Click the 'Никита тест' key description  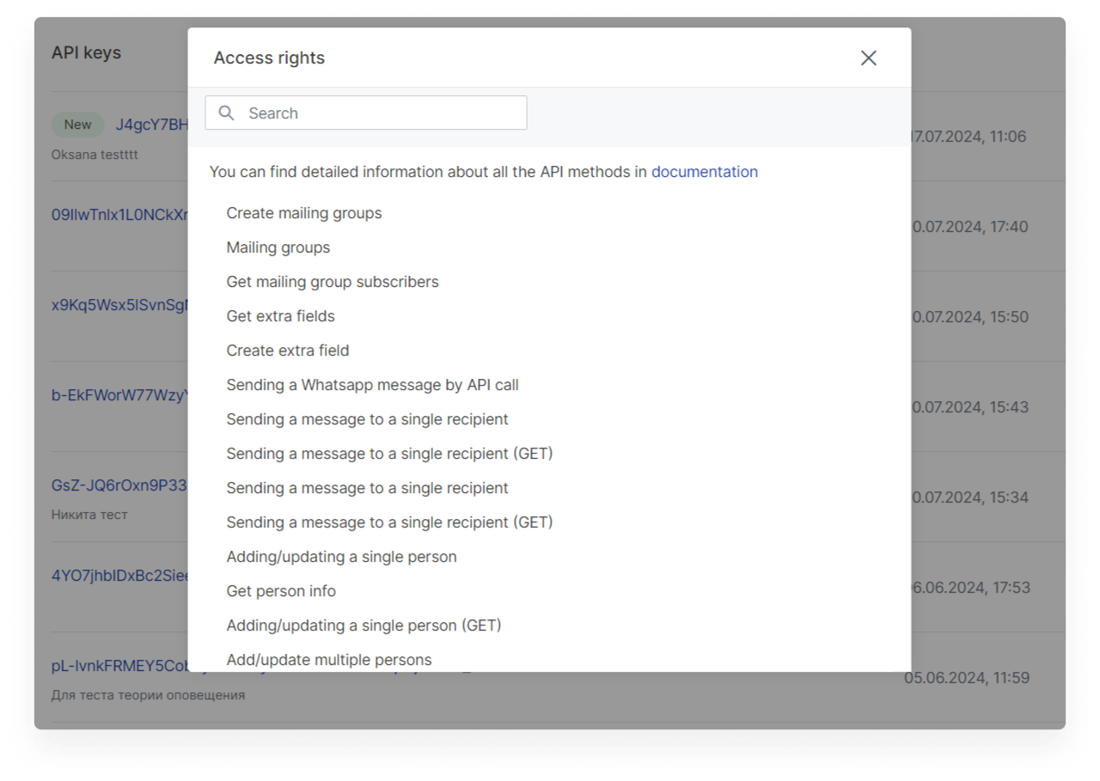(89, 515)
